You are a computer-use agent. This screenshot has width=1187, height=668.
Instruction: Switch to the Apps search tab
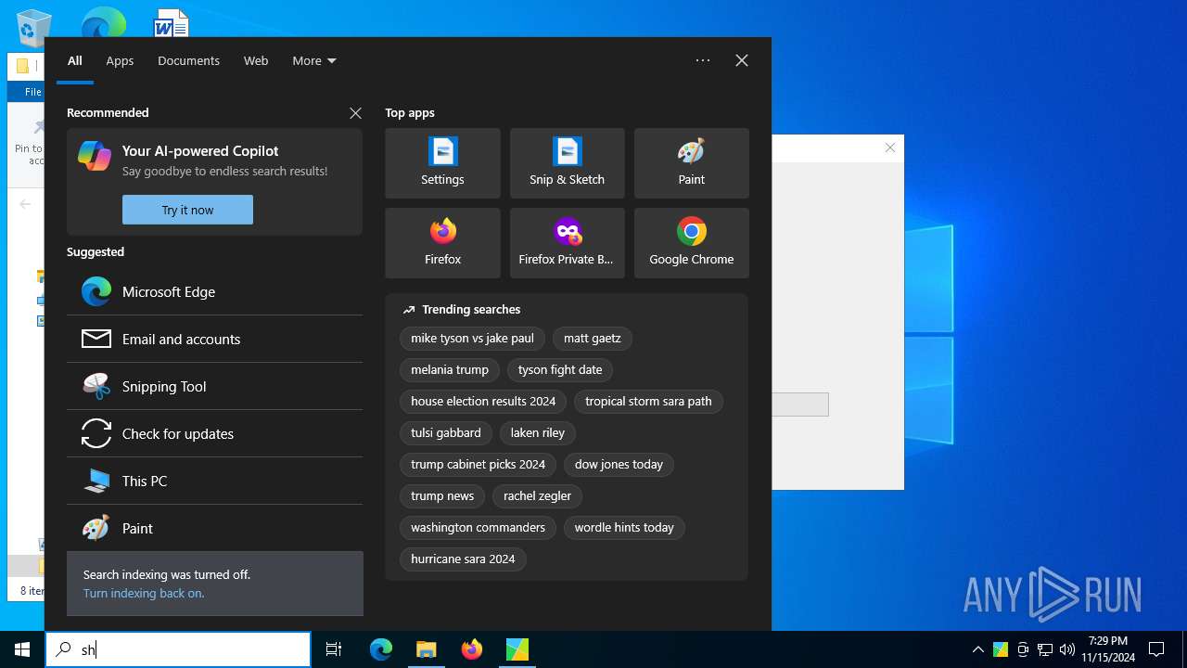120,60
